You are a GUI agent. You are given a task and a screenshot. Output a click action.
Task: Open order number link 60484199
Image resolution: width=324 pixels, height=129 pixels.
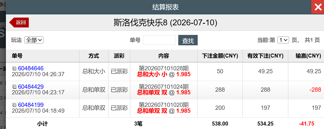point(31,105)
